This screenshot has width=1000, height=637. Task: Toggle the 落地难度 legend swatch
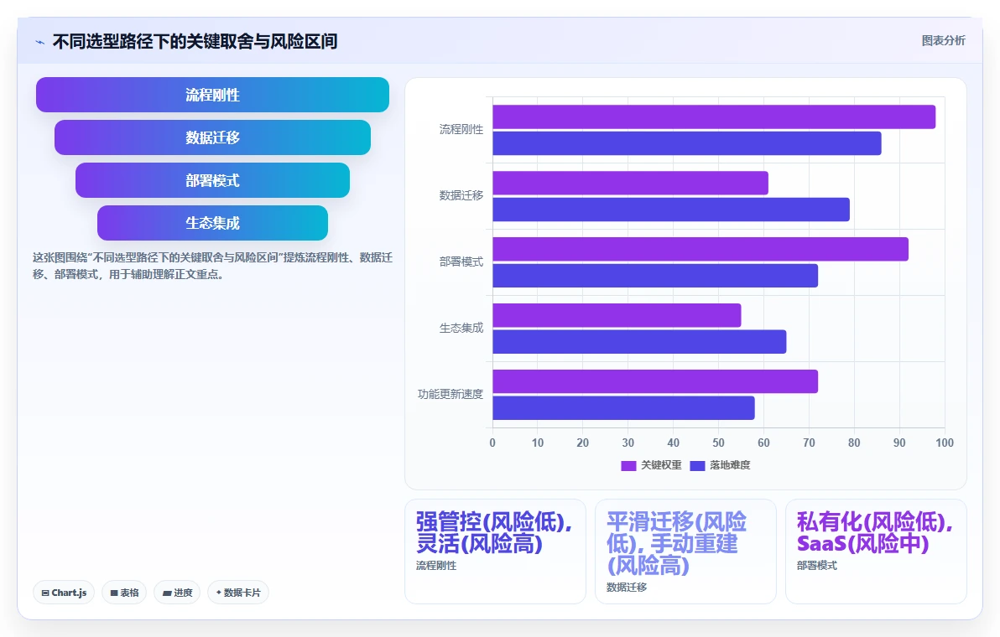pos(697,466)
